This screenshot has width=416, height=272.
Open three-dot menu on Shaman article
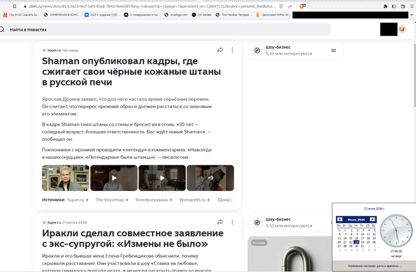pyautogui.click(x=232, y=50)
